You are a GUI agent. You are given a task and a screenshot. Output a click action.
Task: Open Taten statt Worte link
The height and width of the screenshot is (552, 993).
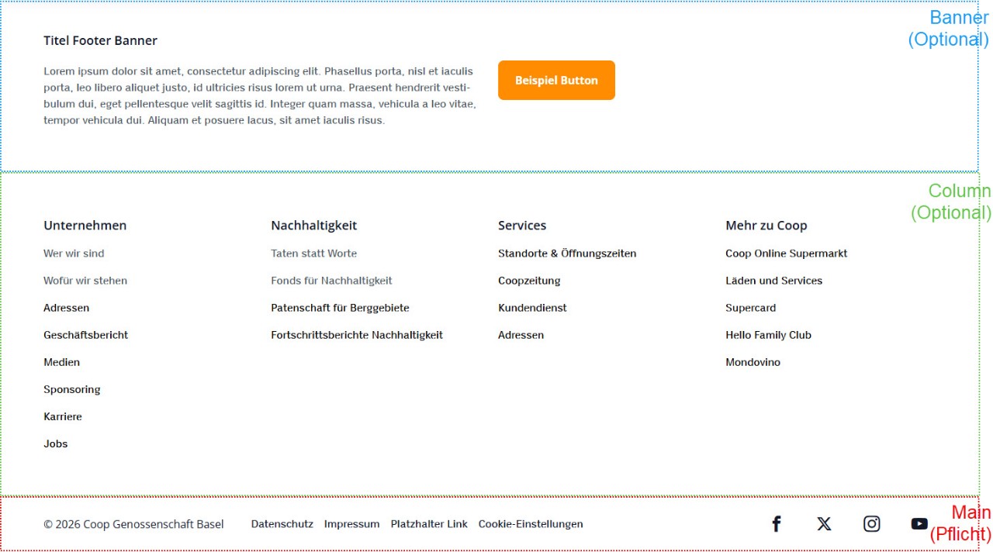tap(313, 254)
